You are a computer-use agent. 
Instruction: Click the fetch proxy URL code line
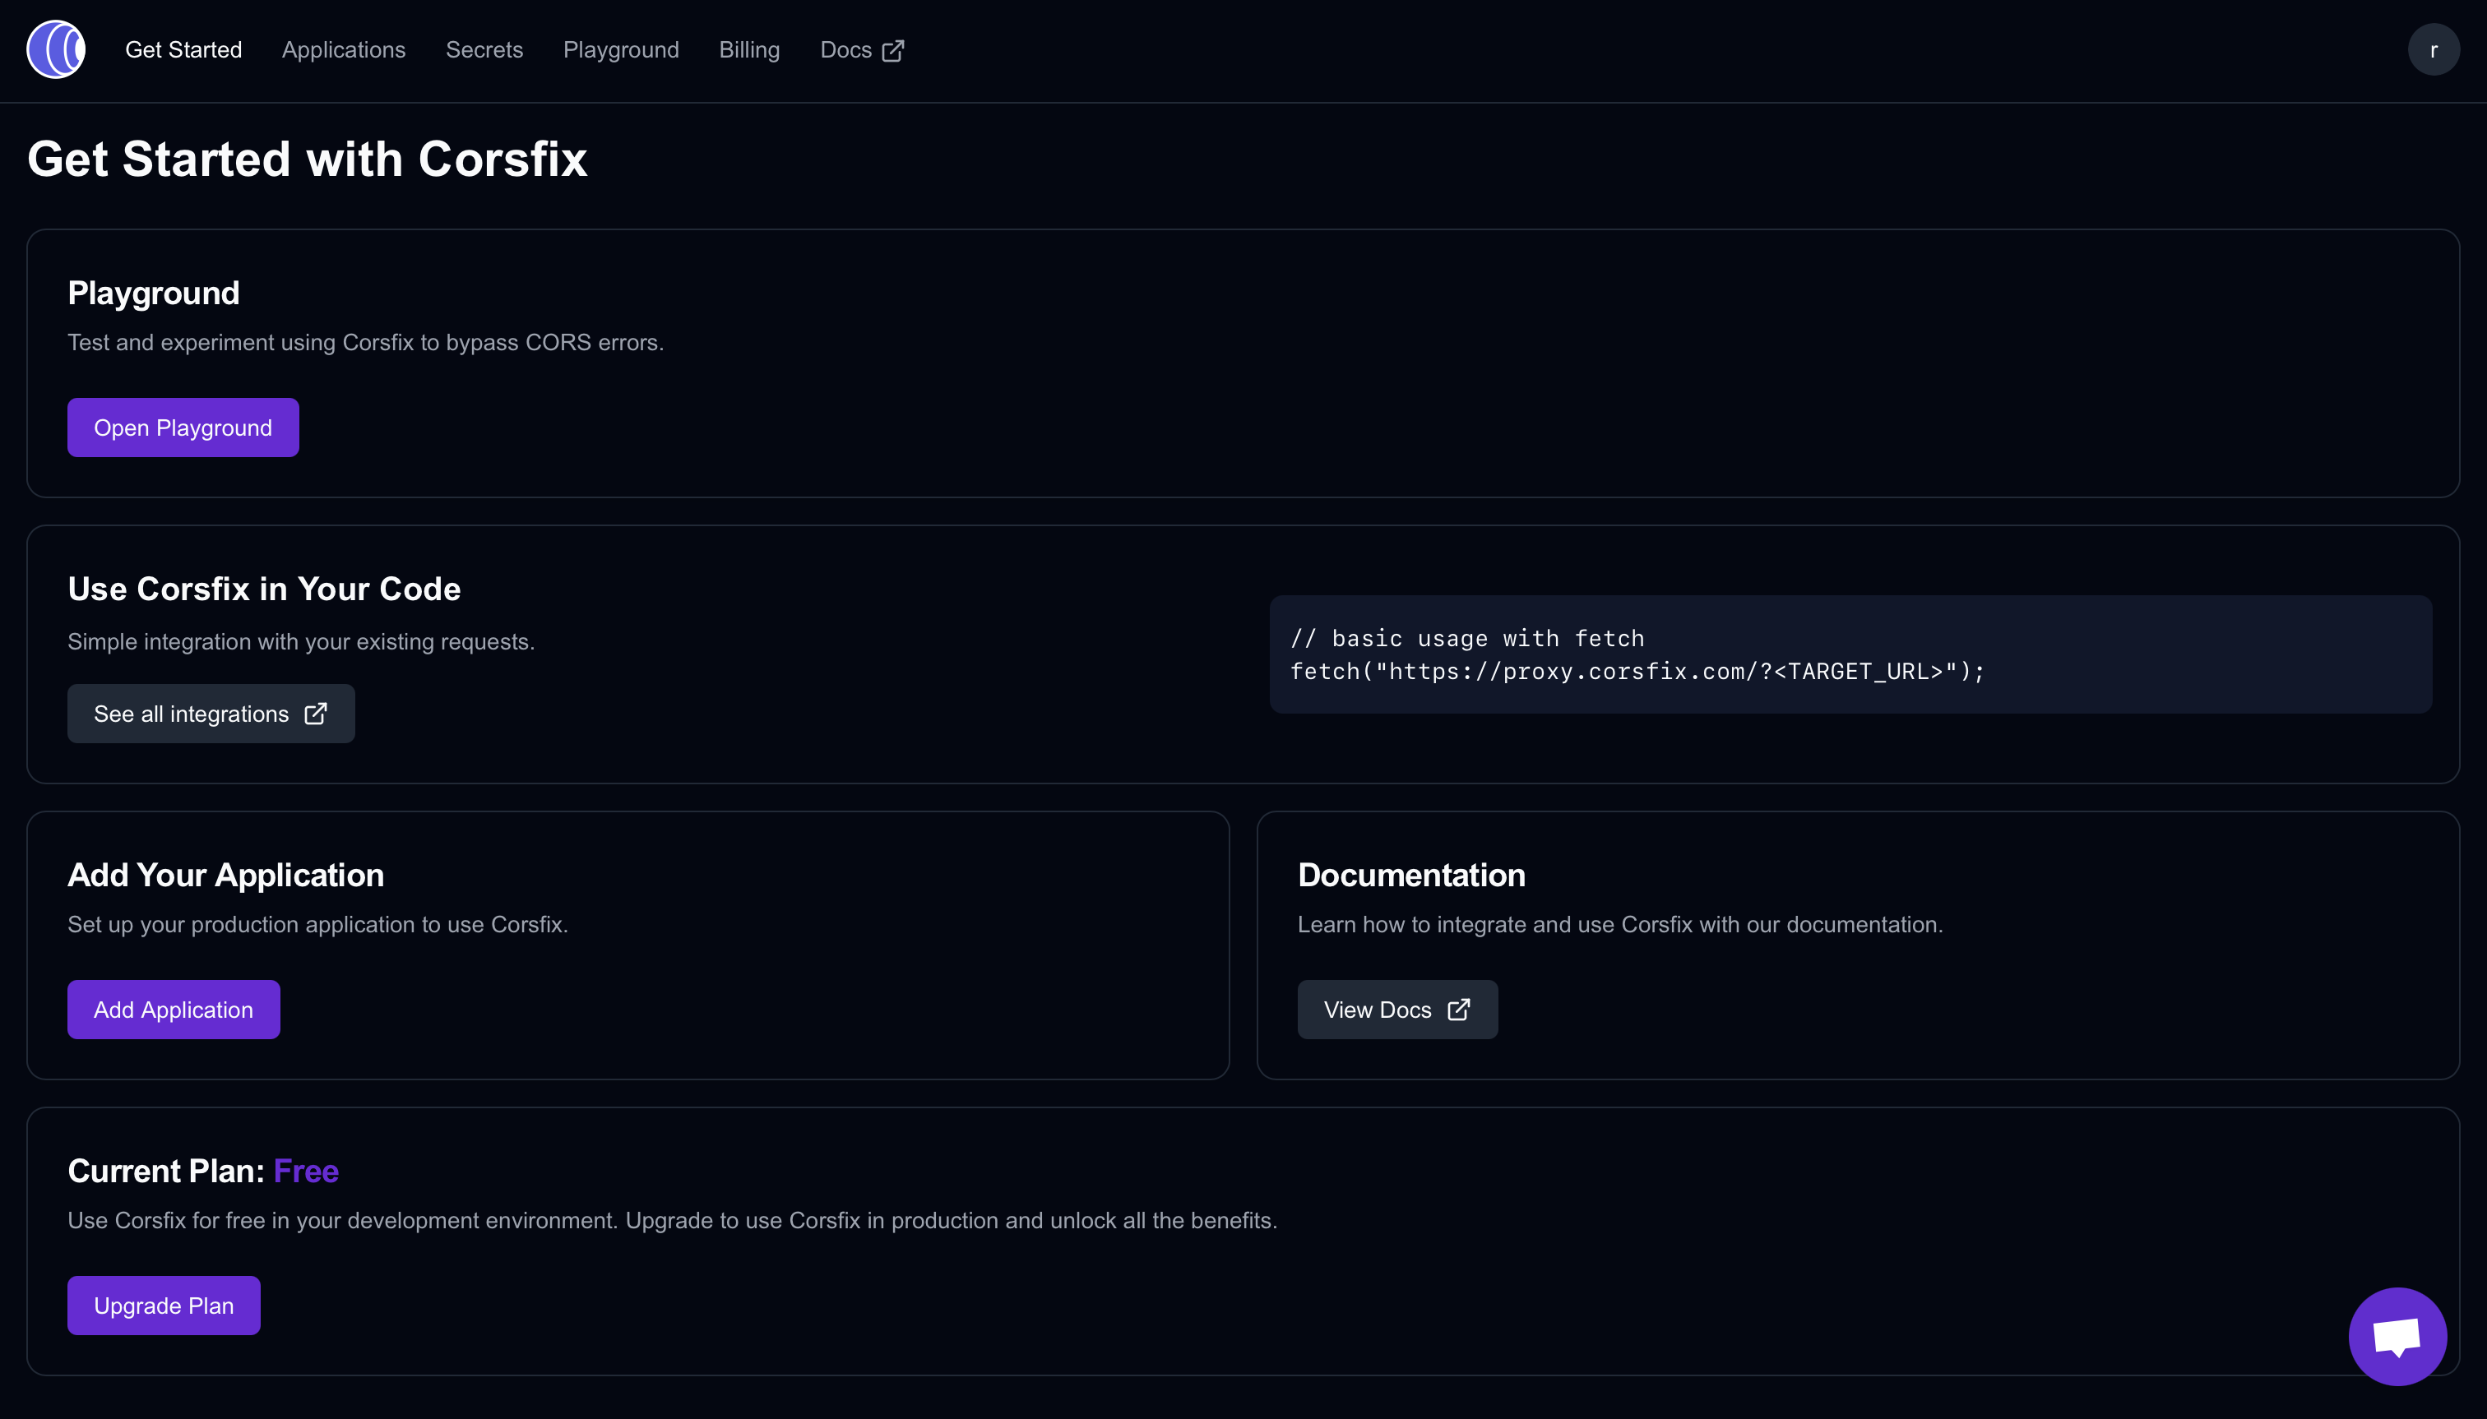click(x=1637, y=672)
